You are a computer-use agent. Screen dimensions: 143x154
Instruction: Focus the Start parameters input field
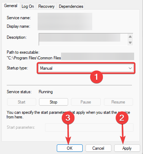(89, 127)
